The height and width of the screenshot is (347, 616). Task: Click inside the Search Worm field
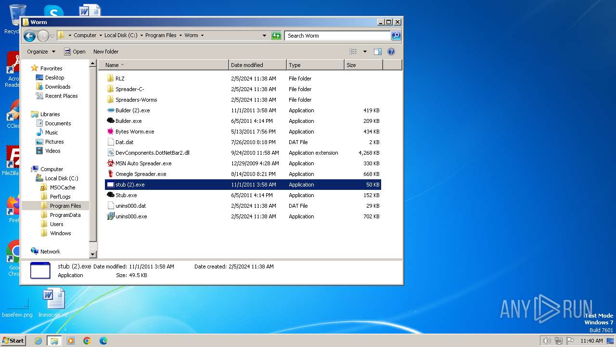point(337,36)
